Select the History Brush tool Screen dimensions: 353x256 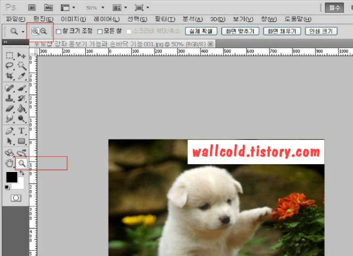pos(22,98)
